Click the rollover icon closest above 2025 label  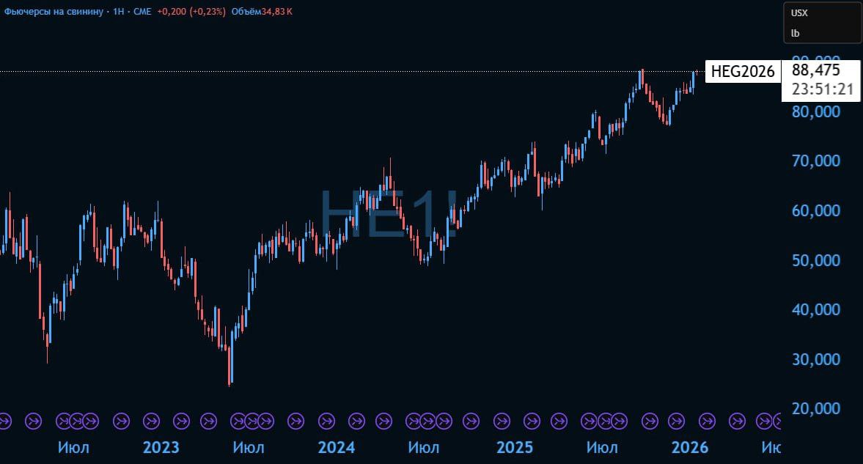(501, 421)
